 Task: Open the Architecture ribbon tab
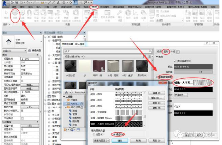14,7
